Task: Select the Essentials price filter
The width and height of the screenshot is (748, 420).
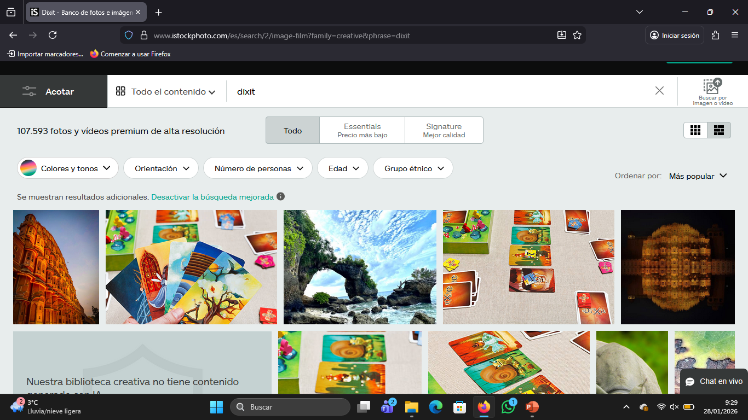Action: pyautogui.click(x=362, y=130)
